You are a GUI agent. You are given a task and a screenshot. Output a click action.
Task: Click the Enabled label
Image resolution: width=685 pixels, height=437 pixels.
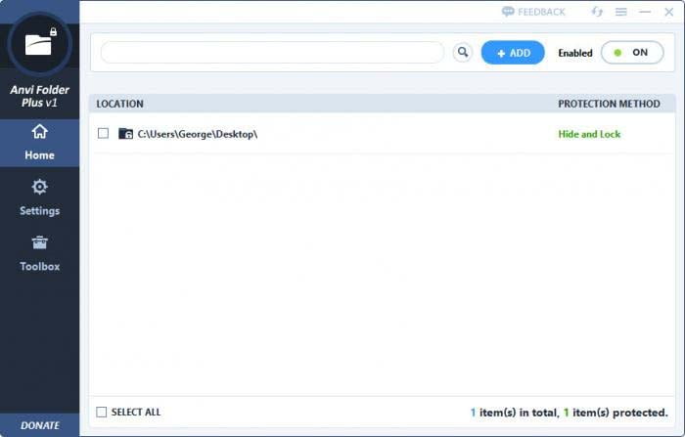[575, 53]
